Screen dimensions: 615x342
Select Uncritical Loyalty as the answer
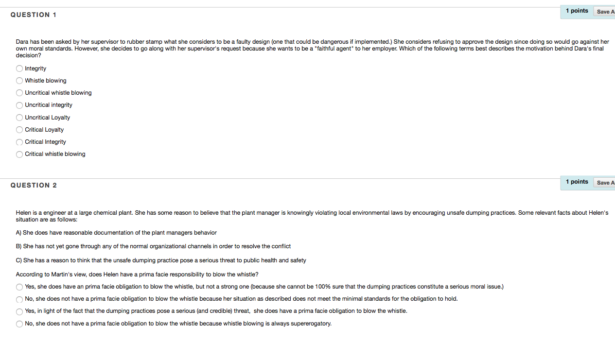[19, 118]
